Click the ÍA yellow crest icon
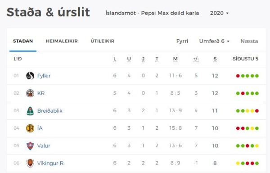 30,128
